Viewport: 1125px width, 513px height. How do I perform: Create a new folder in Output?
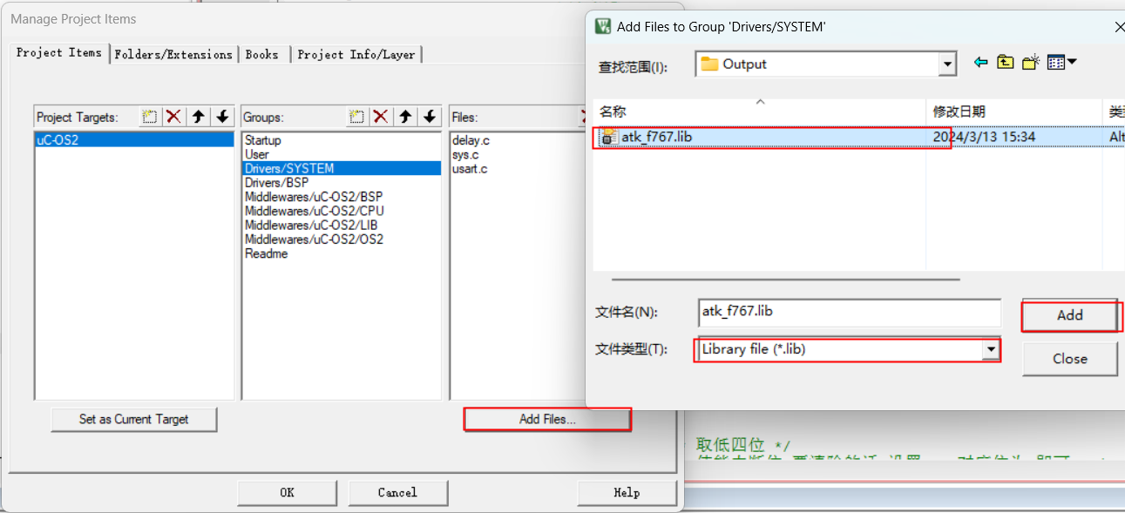(1031, 63)
